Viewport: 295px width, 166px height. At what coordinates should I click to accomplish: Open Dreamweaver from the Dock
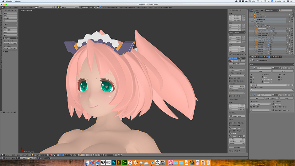(x=124, y=162)
